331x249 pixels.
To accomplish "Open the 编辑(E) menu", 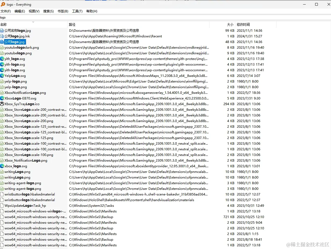I will click(x=20, y=11).
